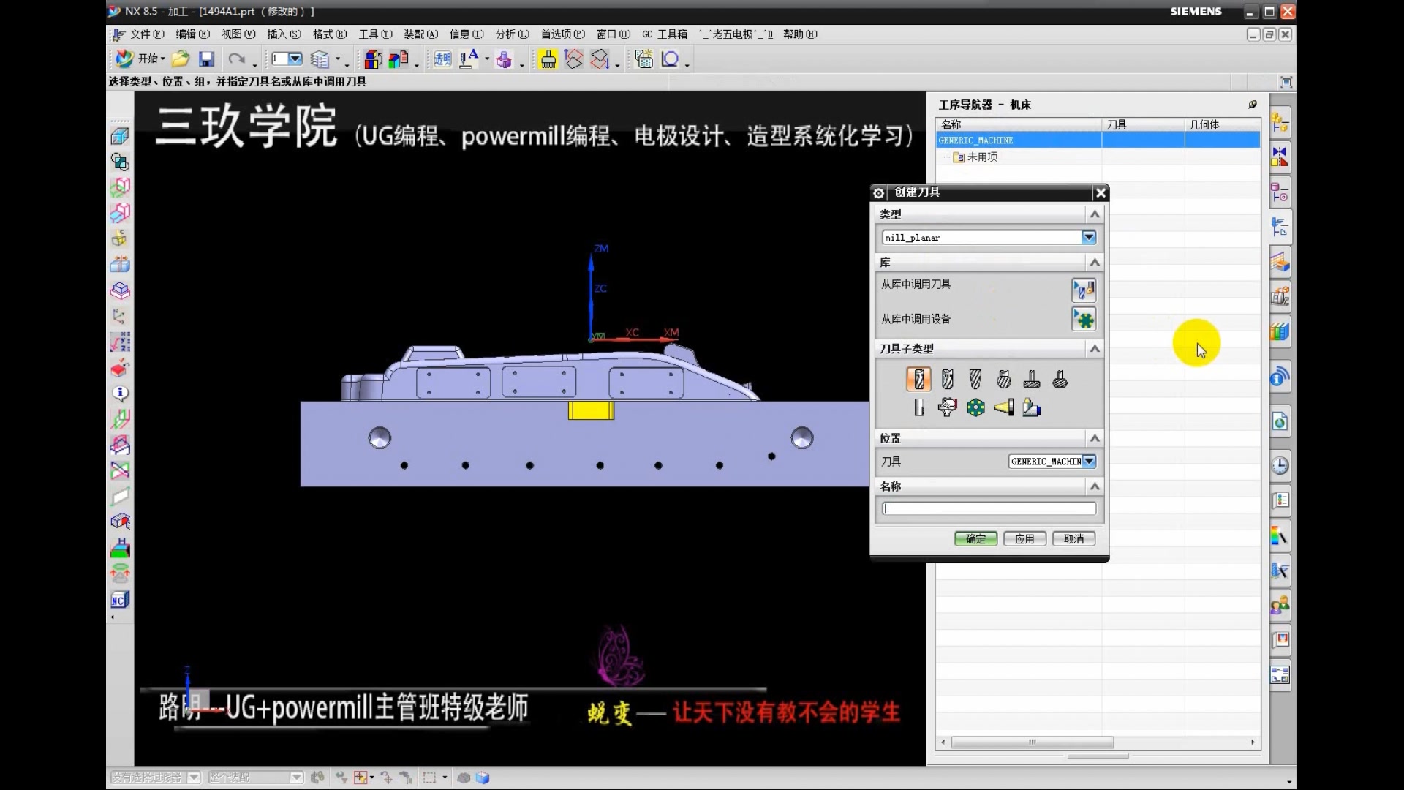This screenshot has height=790, width=1404.
Task: Open the NC program view from left toolbar
Action: [x=119, y=599]
